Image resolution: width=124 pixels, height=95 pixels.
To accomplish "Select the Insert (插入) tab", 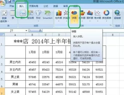I will coord(22,6).
